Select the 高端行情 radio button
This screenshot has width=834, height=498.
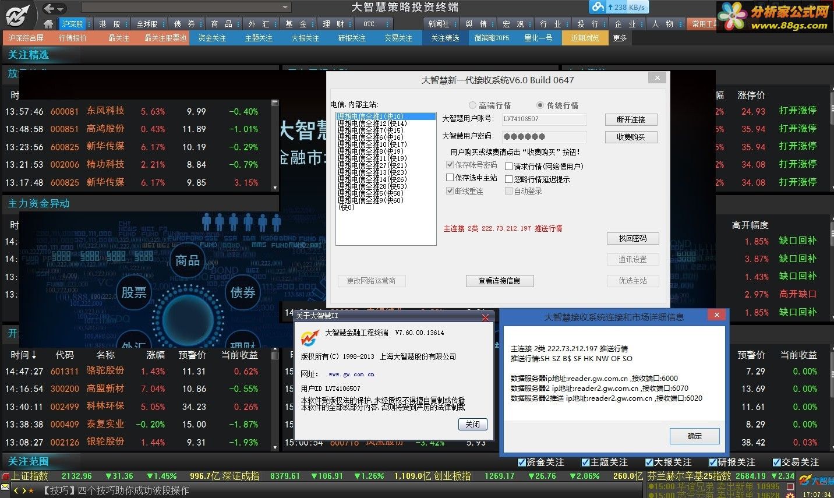[x=472, y=105]
